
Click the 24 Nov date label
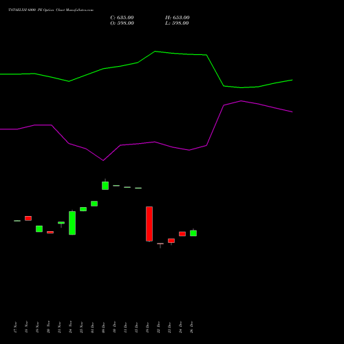coord(70,327)
